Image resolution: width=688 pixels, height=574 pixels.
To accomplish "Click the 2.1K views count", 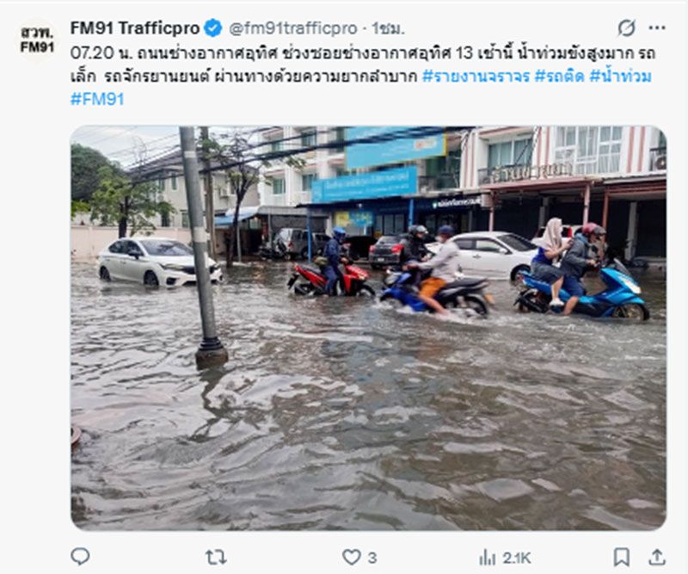I will click(516, 557).
